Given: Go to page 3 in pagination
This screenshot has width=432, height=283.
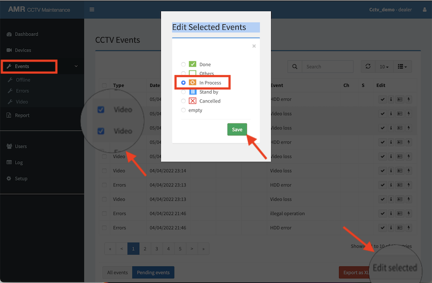Looking at the screenshot, I should click(x=157, y=249).
